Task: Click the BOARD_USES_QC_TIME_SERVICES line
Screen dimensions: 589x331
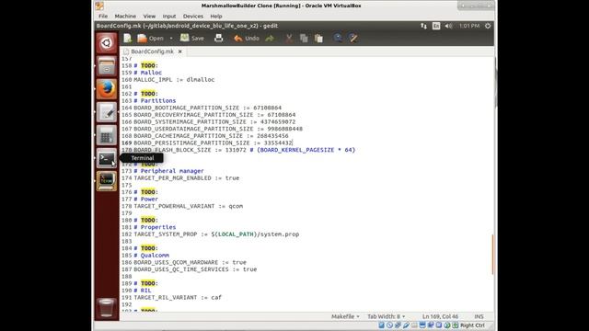Action: 195,269
